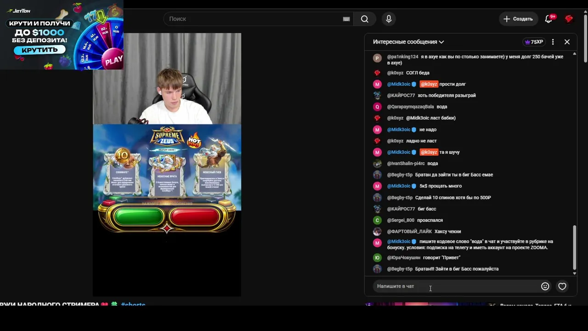Click the avatar of @QarapaymqazaqBala
Viewport: 588px width, 331px height.
[377, 107]
